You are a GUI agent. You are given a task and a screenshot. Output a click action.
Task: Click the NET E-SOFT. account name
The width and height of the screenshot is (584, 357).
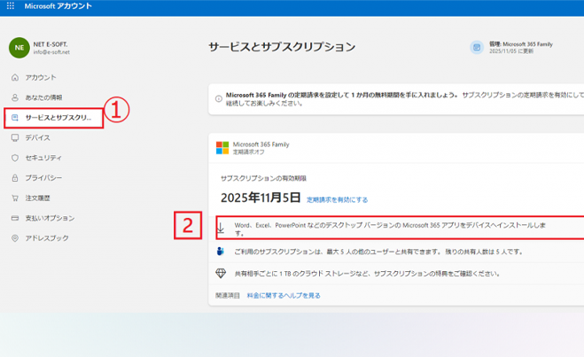click(x=51, y=44)
